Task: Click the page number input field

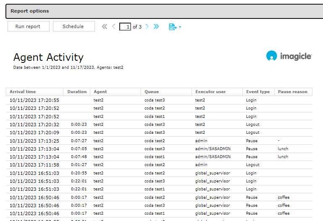Action: coord(125,27)
